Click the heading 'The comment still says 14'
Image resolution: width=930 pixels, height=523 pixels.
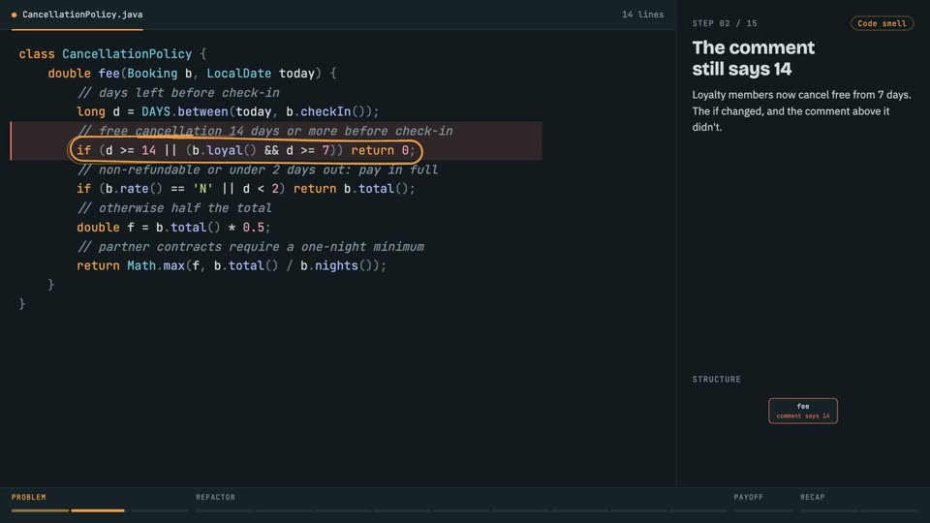point(754,58)
